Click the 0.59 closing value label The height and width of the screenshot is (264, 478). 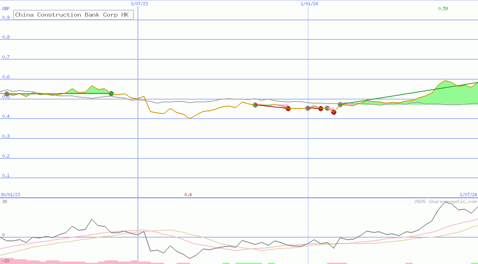pos(442,9)
